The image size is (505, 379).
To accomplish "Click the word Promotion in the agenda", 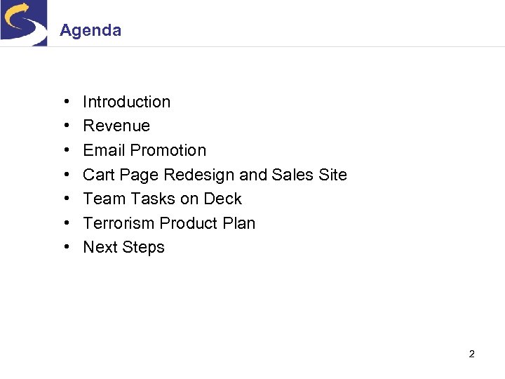I will [168, 150].
